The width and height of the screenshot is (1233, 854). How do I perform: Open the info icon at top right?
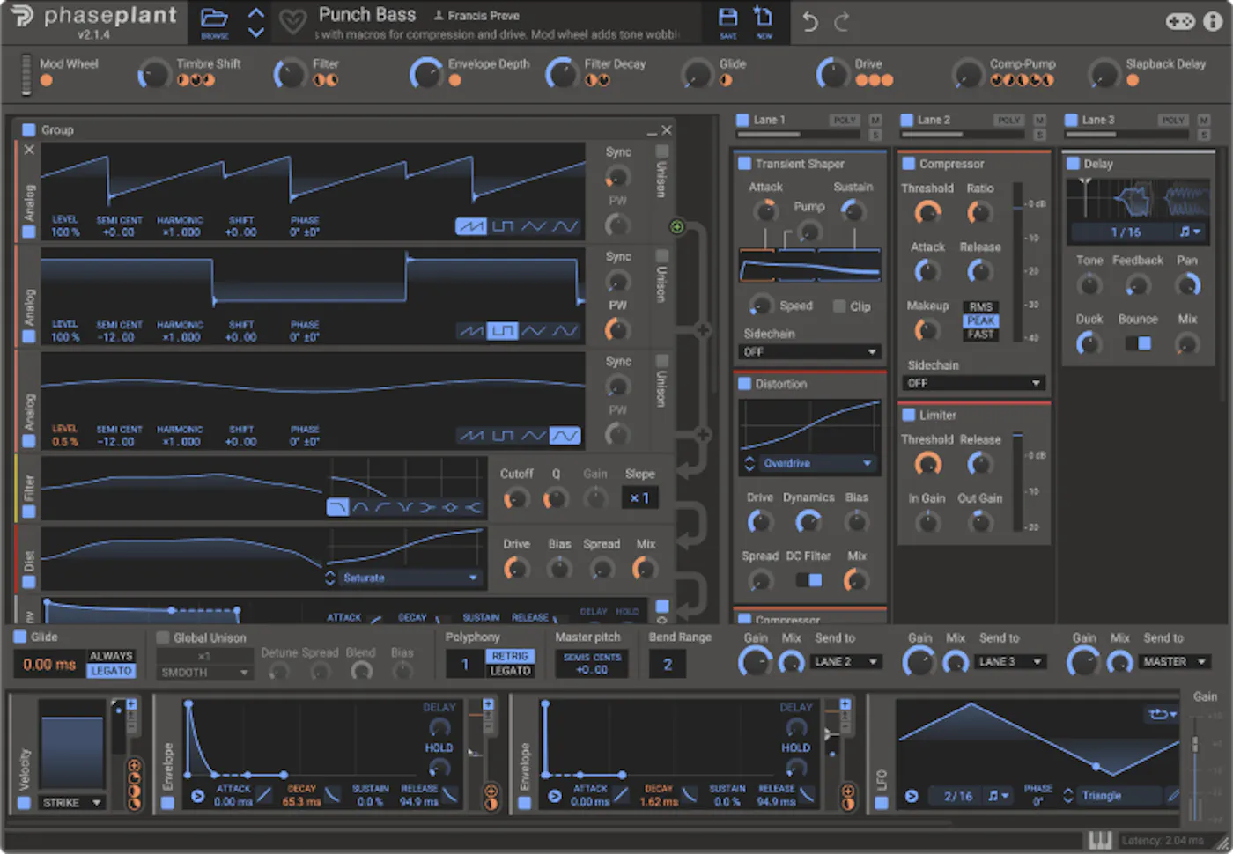point(1213,21)
